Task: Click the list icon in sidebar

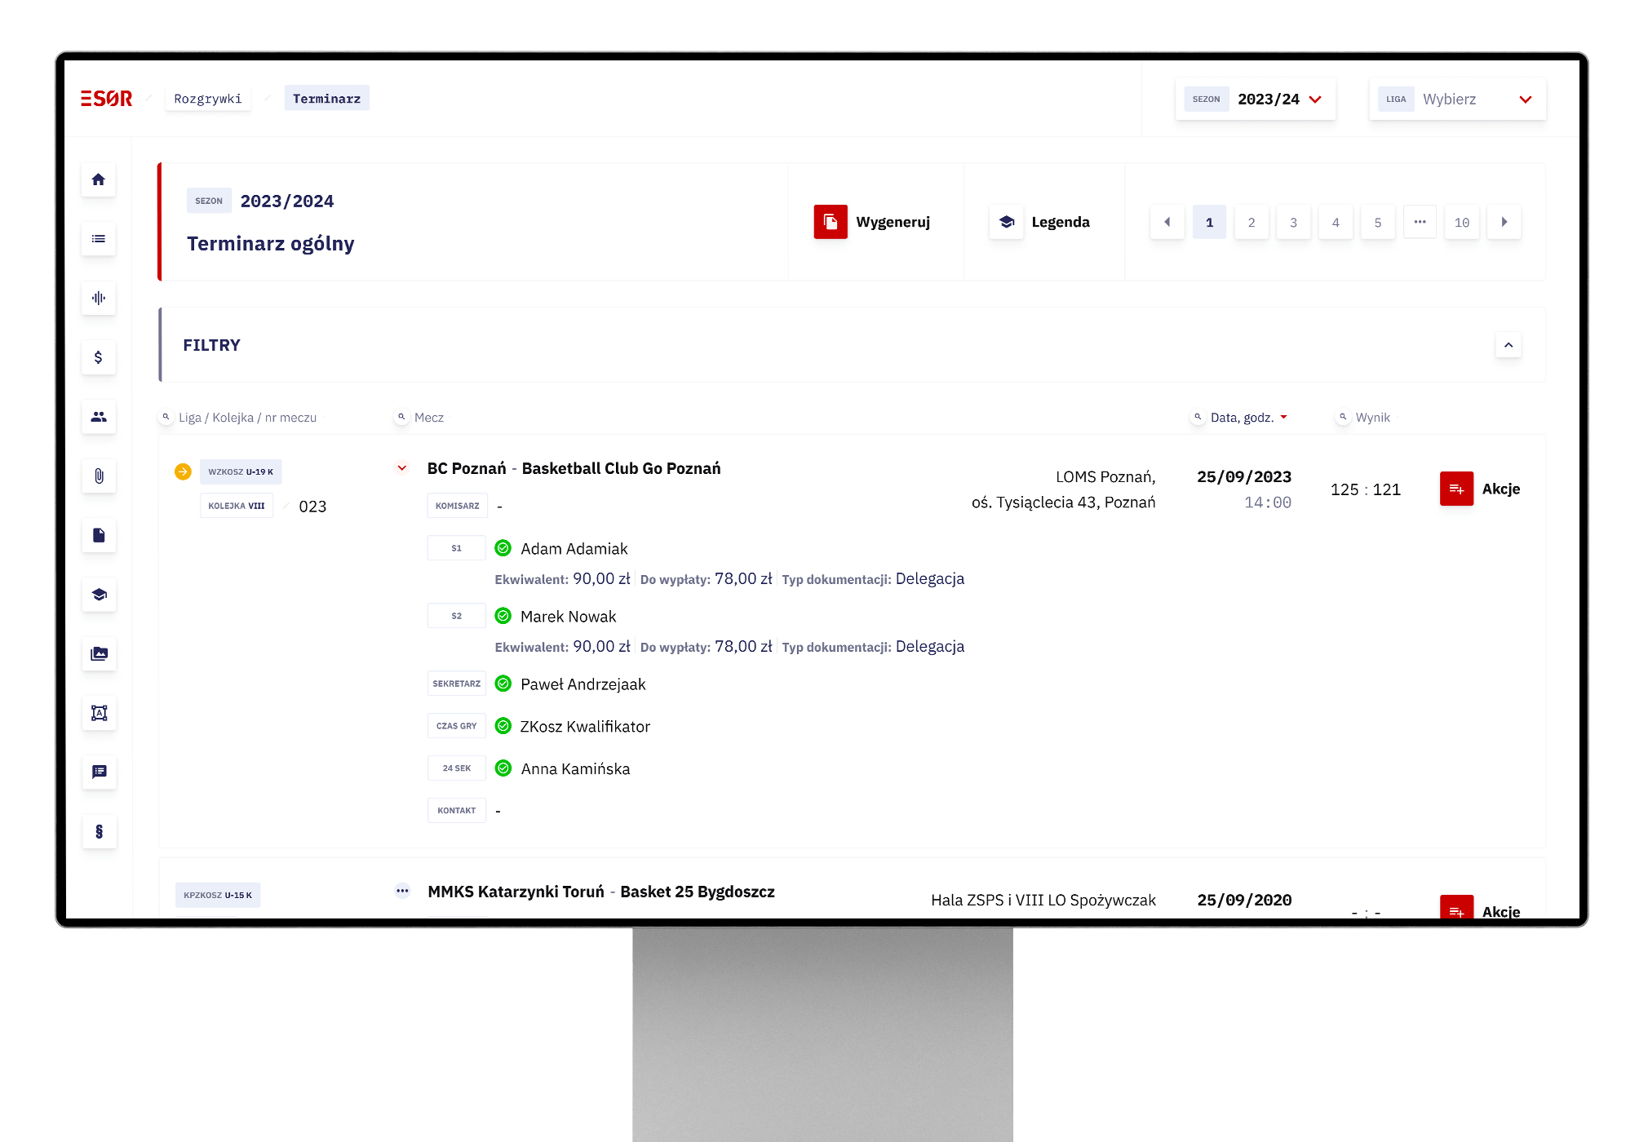Action: pyautogui.click(x=99, y=239)
